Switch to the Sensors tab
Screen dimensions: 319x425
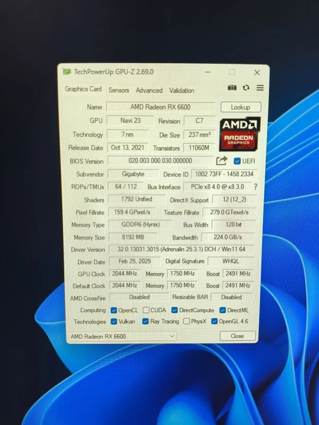[x=118, y=90]
